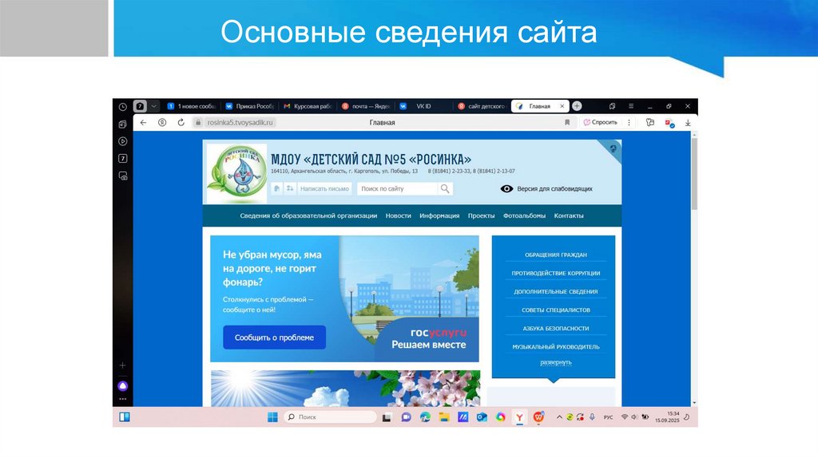
Task: Open 'ОБРАЩЕНИЯ ГРАЖДАН' sidebar link
Action: [x=556, y=255]
